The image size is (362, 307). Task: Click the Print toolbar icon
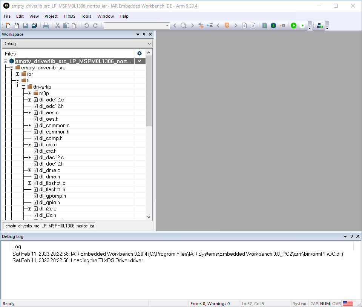(46, 26)
